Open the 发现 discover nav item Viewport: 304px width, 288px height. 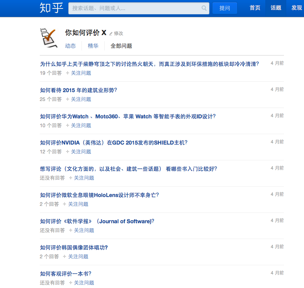tap(296, 8)
